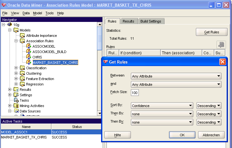Expand the Mining Activities node
The width and height of the screenshot is (232, 148).
(10, 105)
